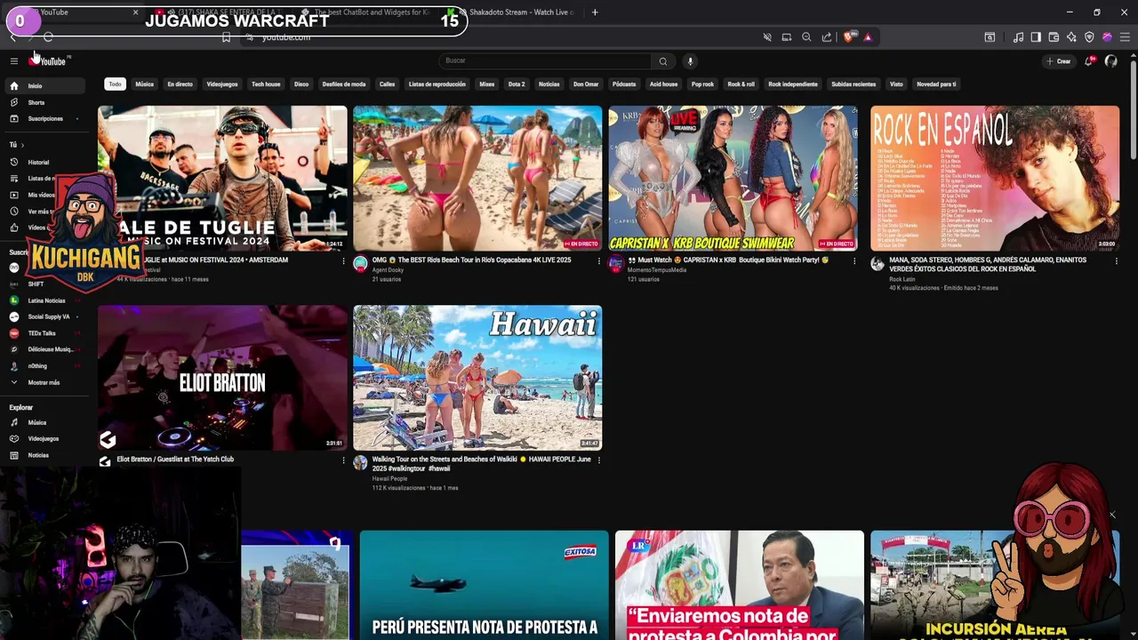1138x640 pixels.
Task: Open Latina Noticias subscription channel
Action: coord(44,300)
